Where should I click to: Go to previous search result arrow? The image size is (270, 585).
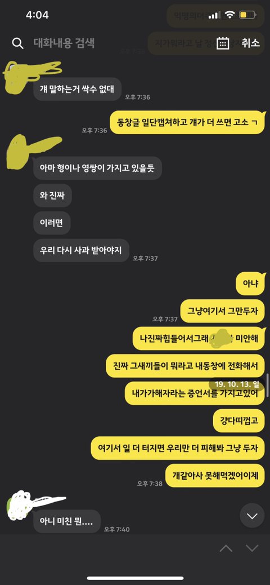pyautogui.click(x=226, y=548)
